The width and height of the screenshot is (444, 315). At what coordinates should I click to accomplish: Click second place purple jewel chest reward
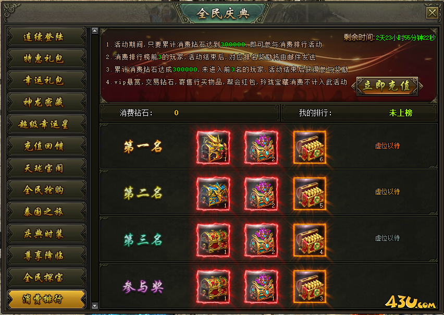tap(261, 194)
